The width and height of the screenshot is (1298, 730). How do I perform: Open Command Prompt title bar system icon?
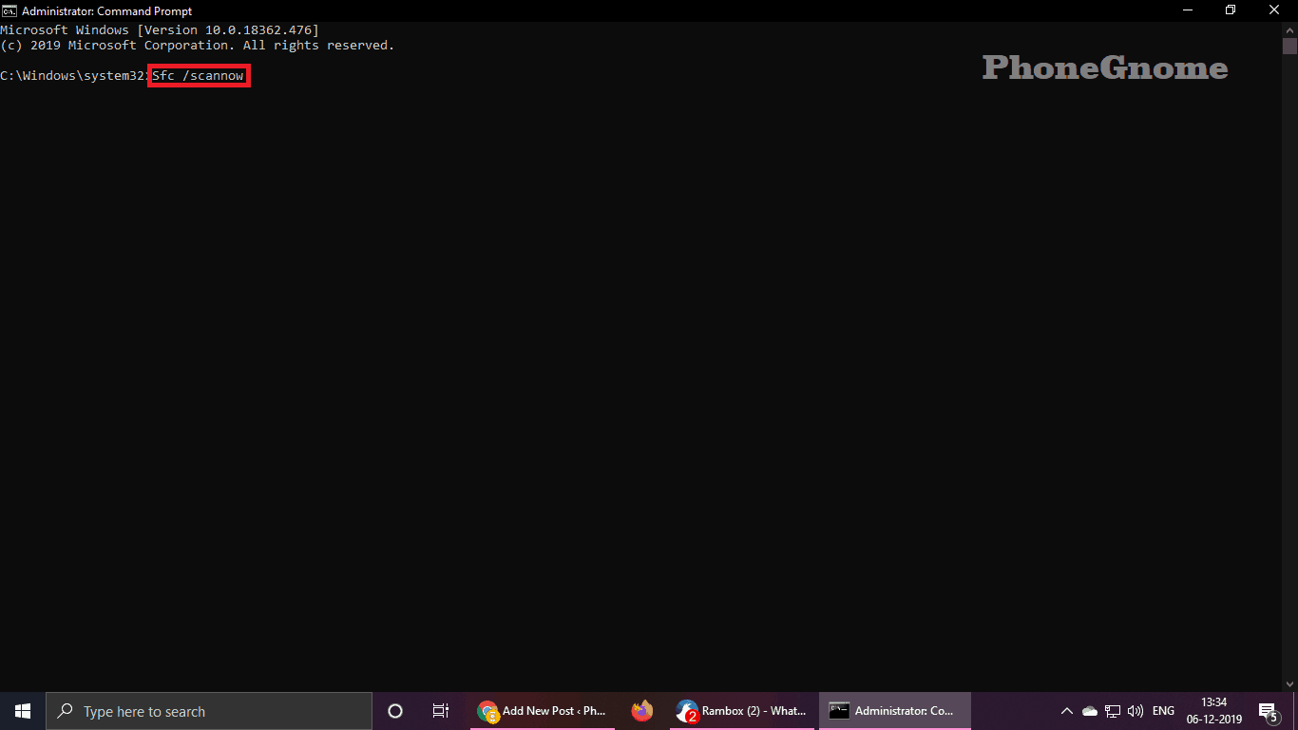pyautogui.click(x=9, y=10)
